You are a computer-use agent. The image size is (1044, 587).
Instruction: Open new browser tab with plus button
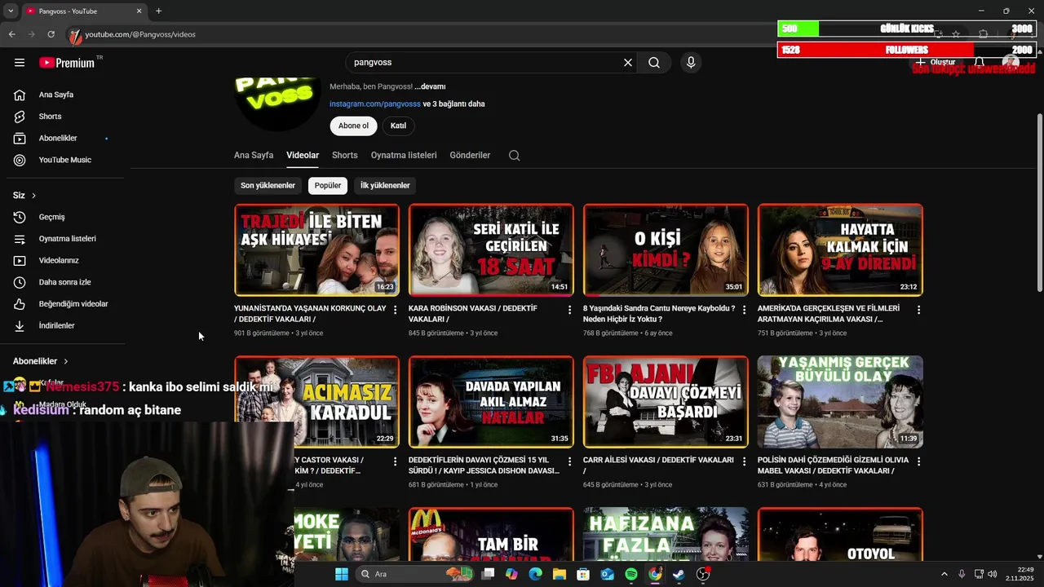pos(158,11)
